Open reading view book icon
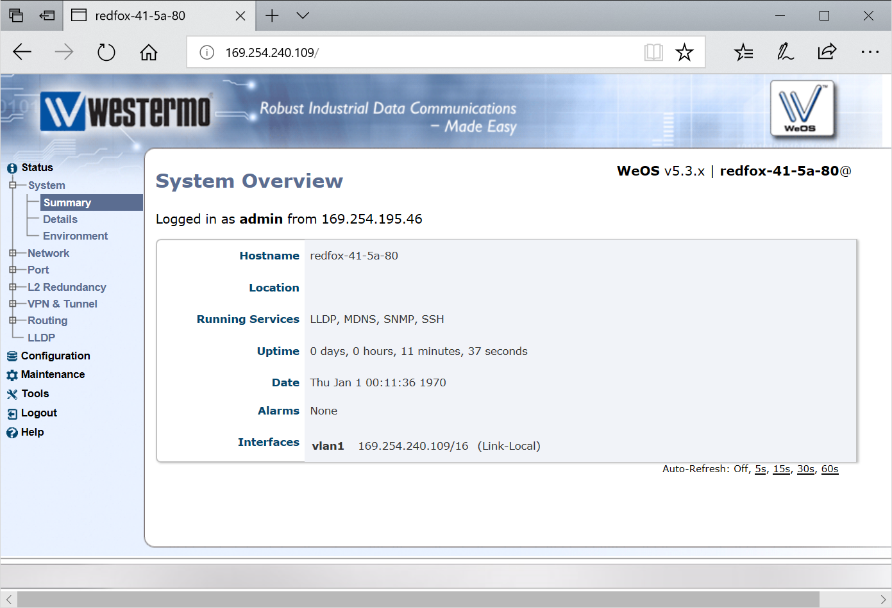Screen dimensions: 892x608 [x=653, y=52]
